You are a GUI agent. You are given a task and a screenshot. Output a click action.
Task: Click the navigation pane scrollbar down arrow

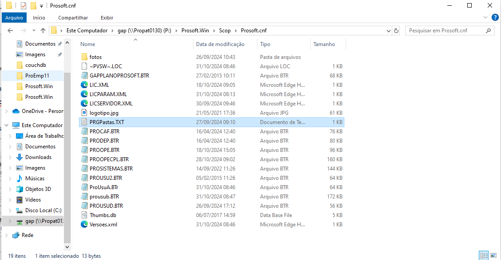point(67,247)
